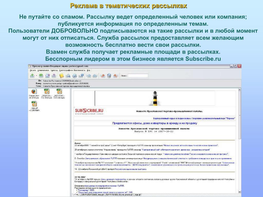
Task: Open the Вид menu
Action: [x=88, y=70]
